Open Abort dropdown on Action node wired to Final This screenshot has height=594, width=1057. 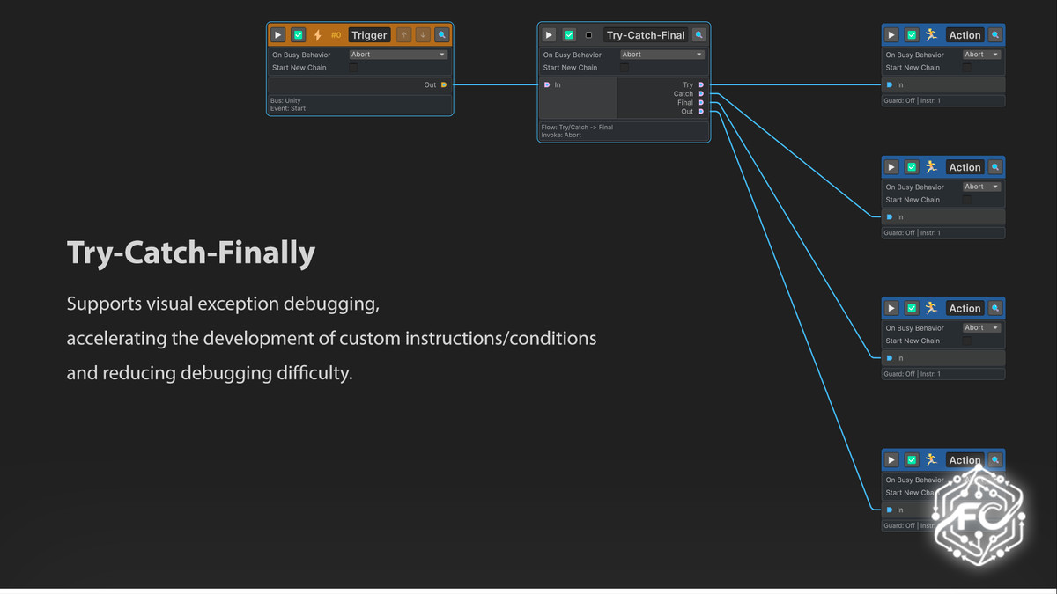coord(981,327)
